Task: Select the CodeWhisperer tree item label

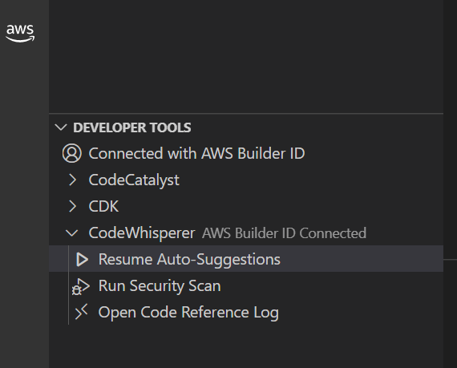Action: [x=142, y=233]
